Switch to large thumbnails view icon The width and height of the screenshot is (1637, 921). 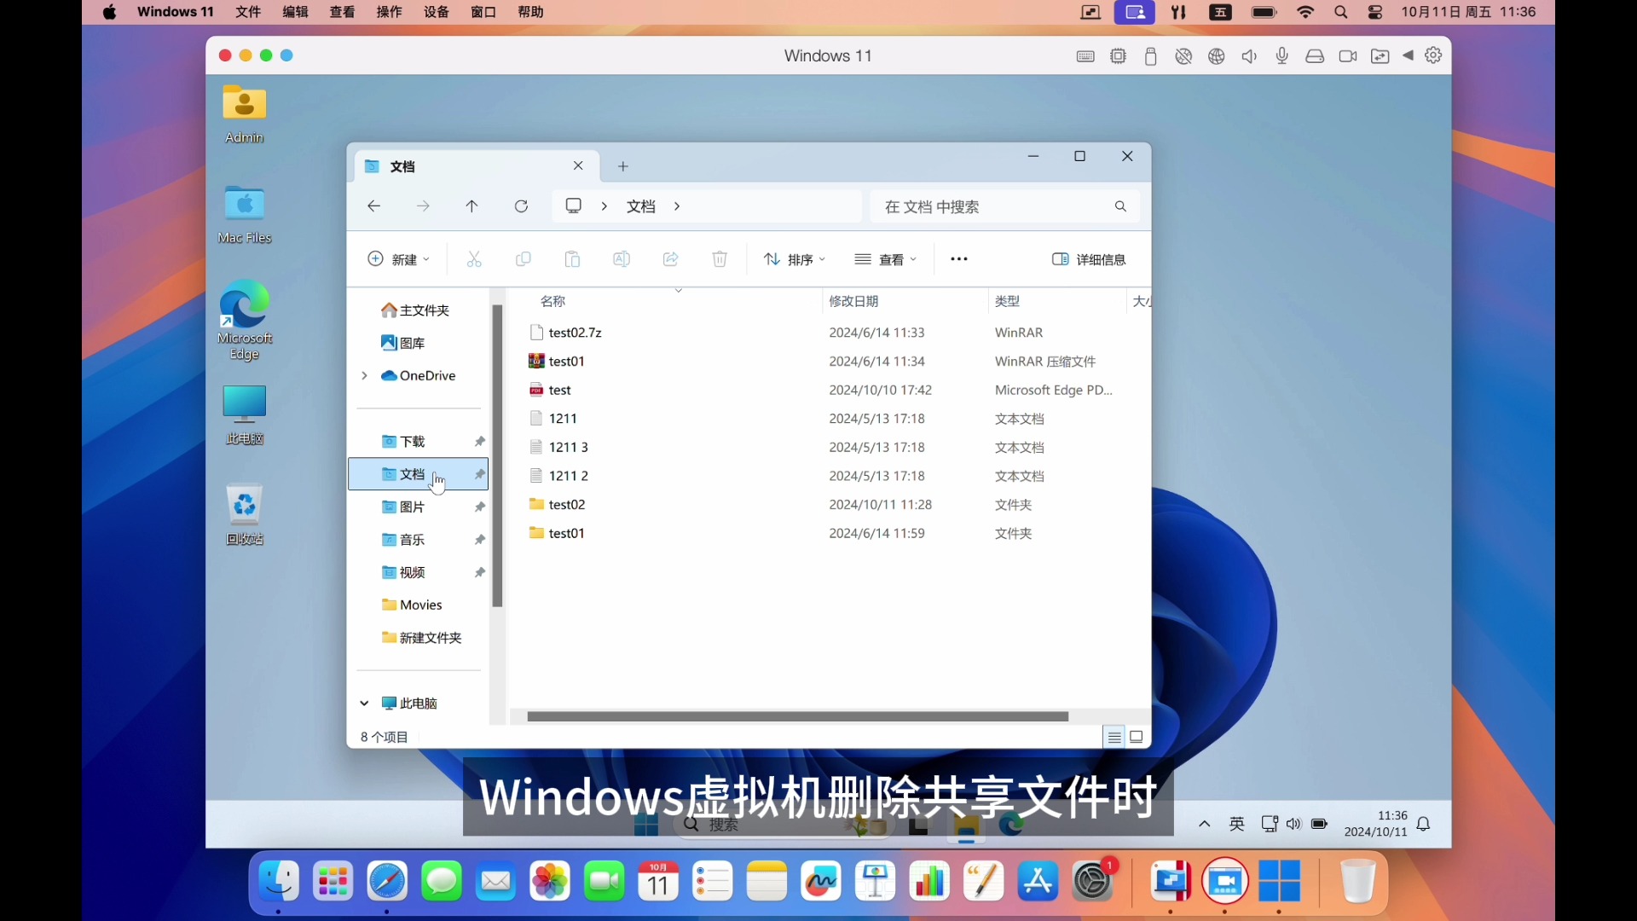(1137, 738)
